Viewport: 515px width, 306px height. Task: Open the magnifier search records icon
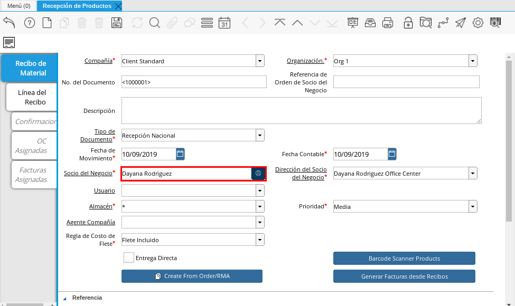[154, 23]
